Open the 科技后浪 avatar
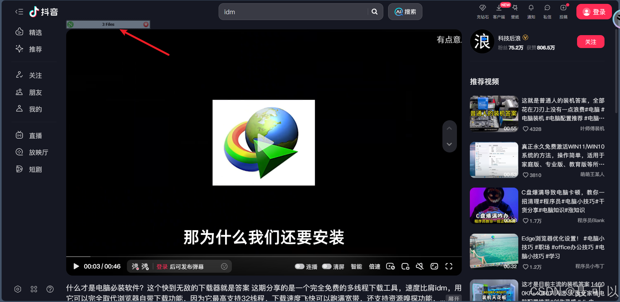Image resolution: width=620 pixels, height=302 pixels. coord(482,42)
